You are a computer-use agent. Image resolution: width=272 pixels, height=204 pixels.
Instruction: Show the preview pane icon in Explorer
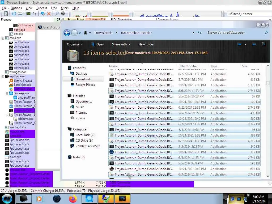pos(254,44)
